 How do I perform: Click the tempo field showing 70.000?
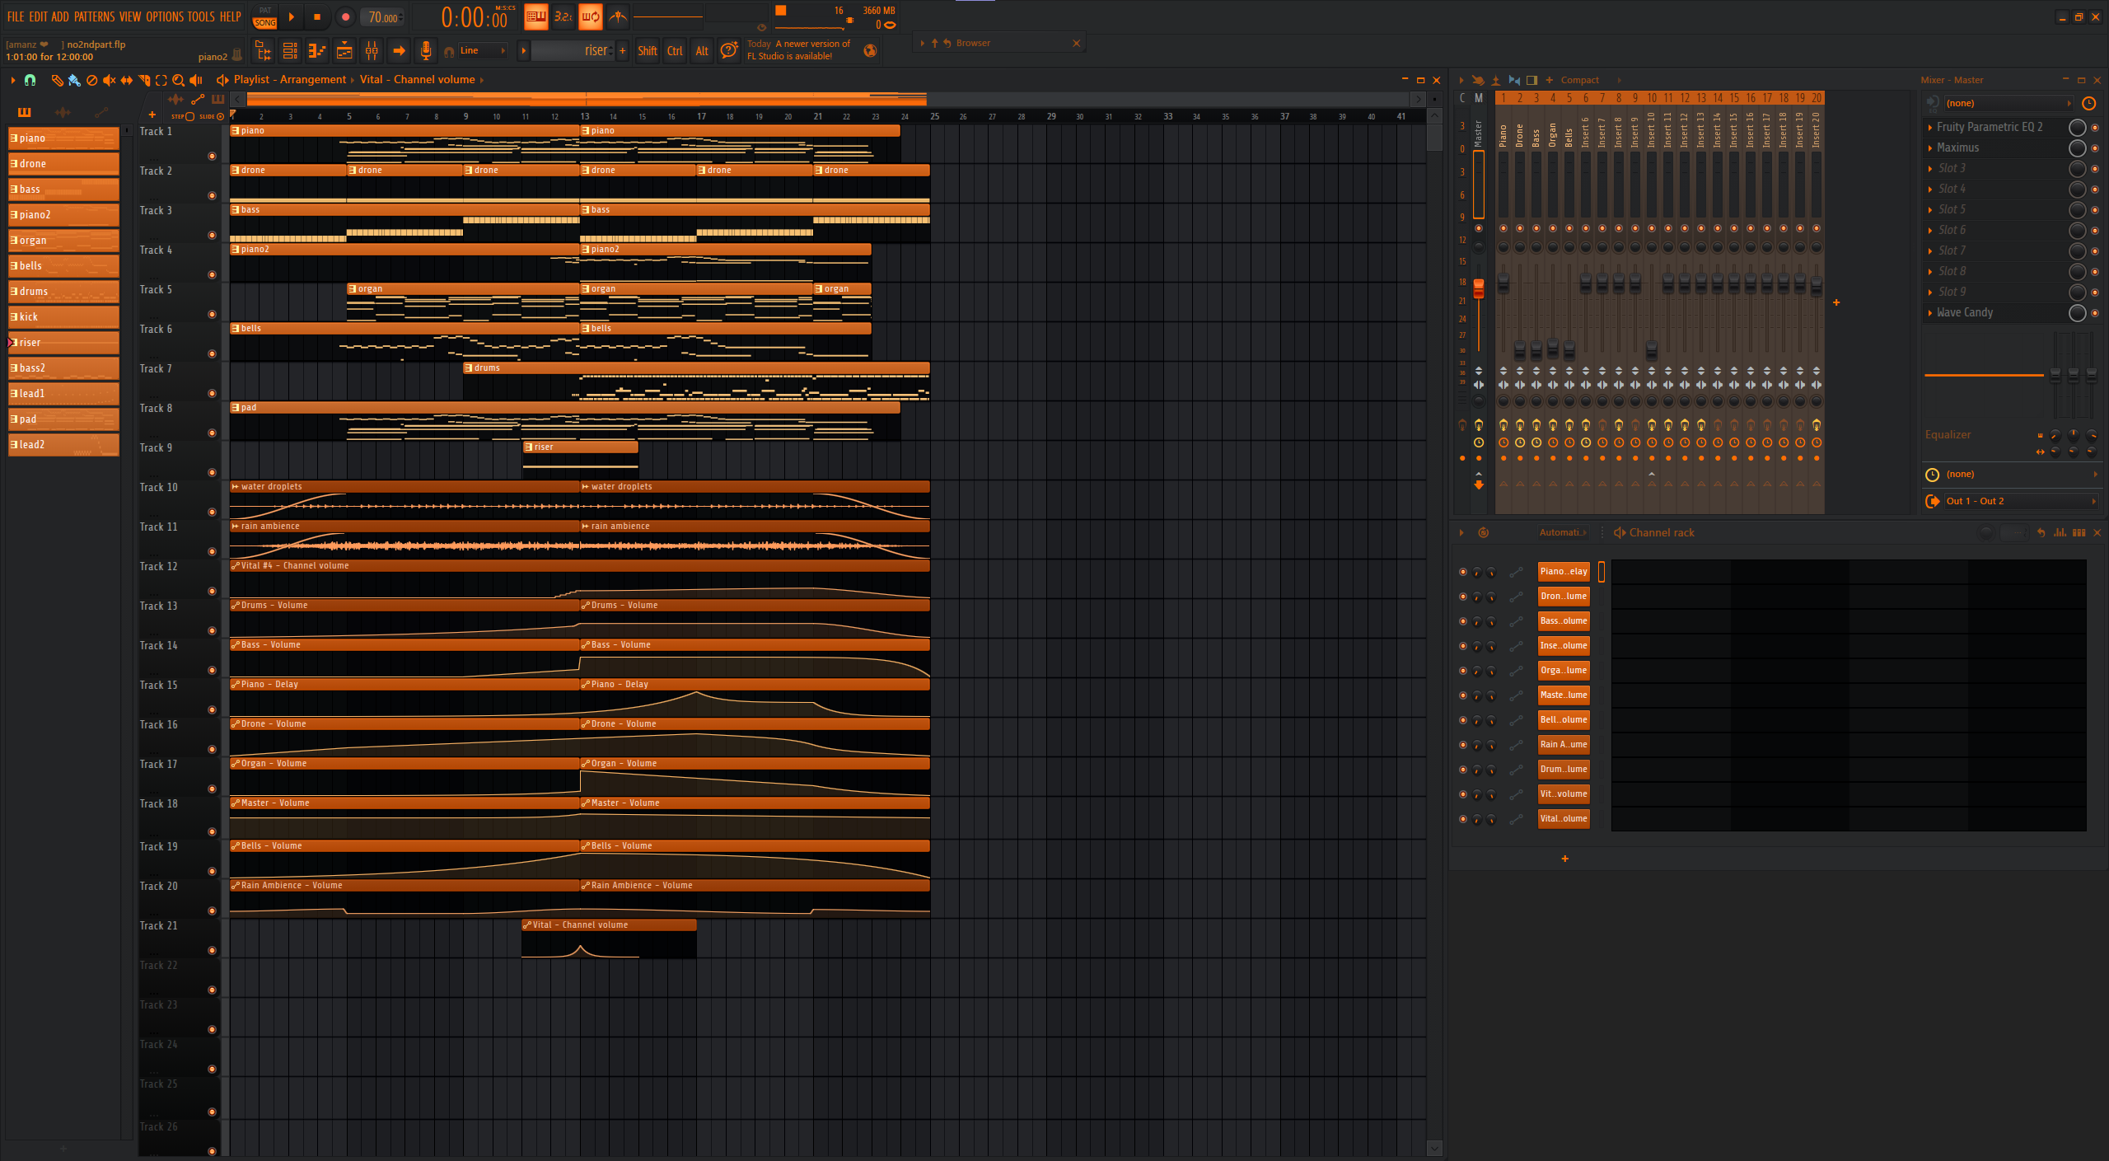383,17
